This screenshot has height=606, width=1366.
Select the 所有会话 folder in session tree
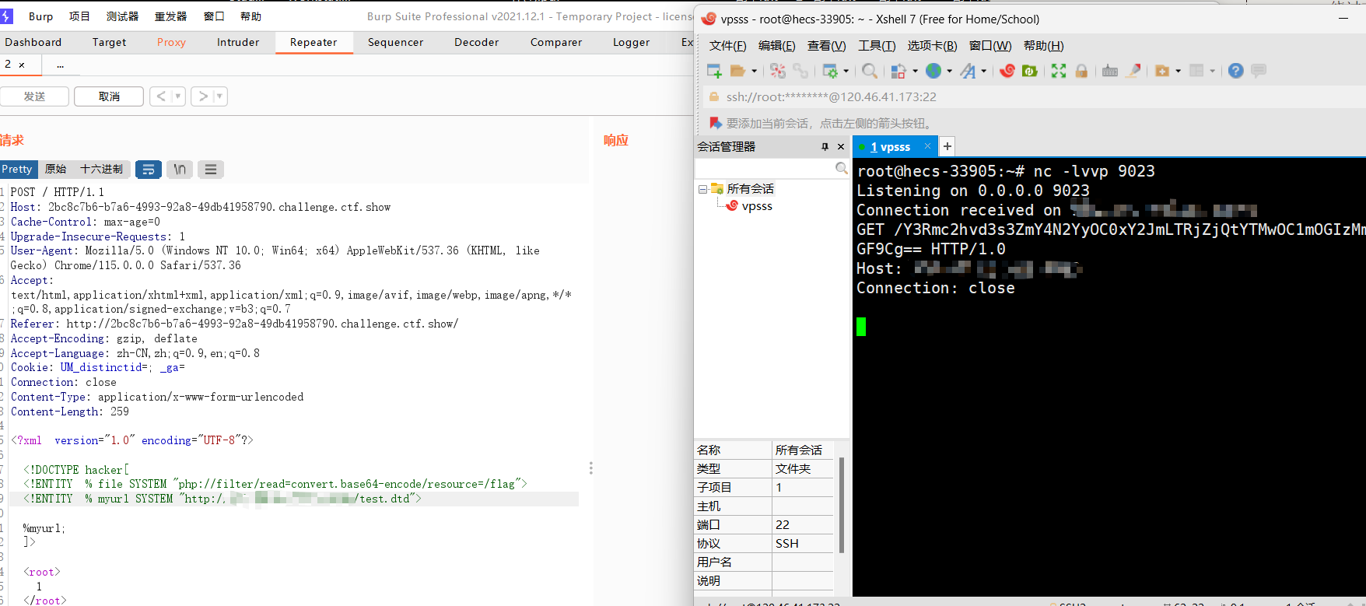(x=742, y=189)
